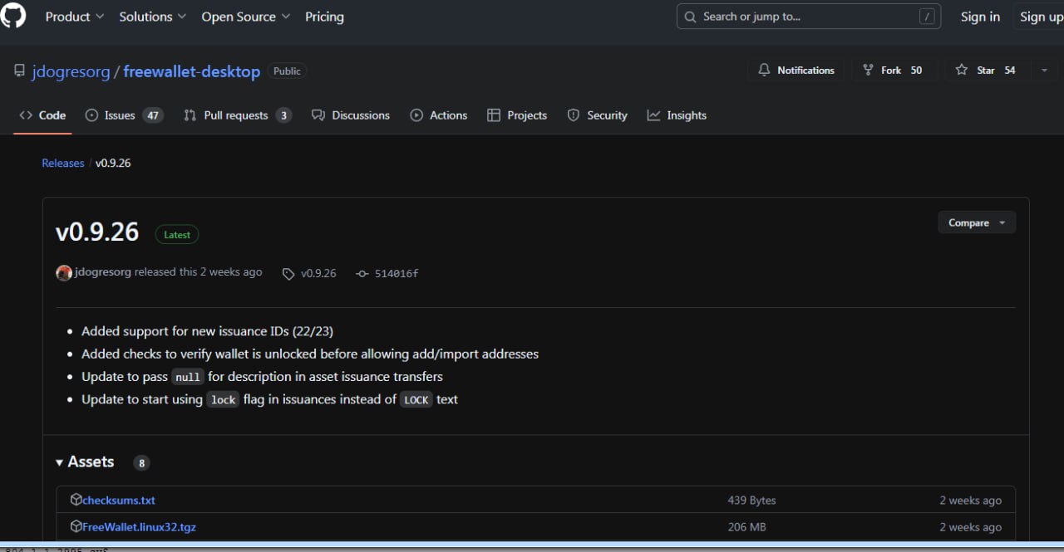Image resolution: width=1064 pixels, height=552 pixels.
Task: Click the 'Added support for new issuance IDs' line
Action: [207, 331]
